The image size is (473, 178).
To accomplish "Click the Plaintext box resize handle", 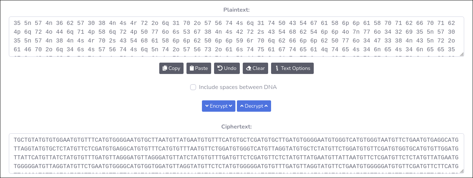I will [462, 55].
